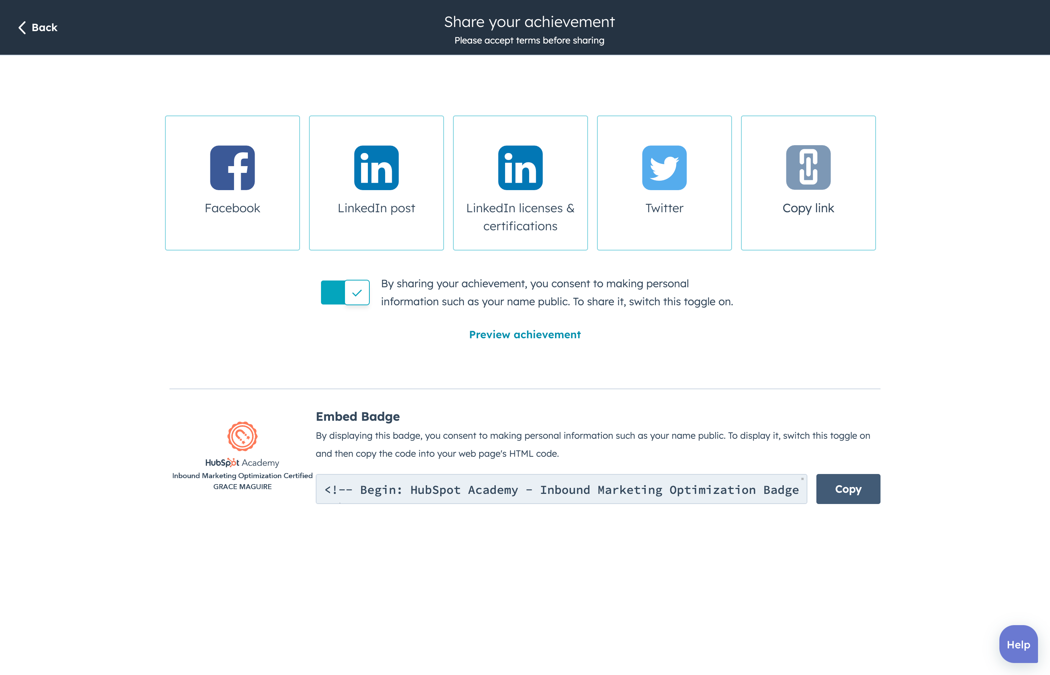
Task: Select the Share your achievement header
Action: pyautogui.click(x=529, y=21)
